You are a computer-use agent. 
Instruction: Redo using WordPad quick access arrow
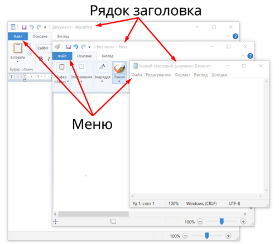coord(39,27)
